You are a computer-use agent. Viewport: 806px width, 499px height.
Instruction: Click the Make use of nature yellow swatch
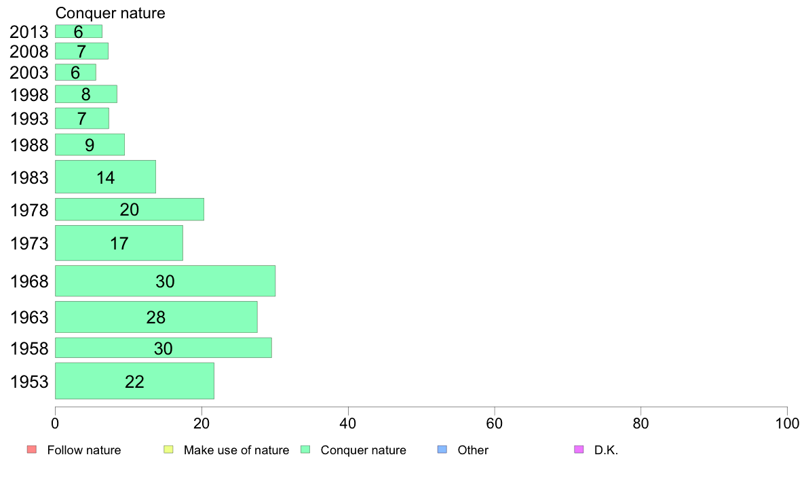coord(168,450)
